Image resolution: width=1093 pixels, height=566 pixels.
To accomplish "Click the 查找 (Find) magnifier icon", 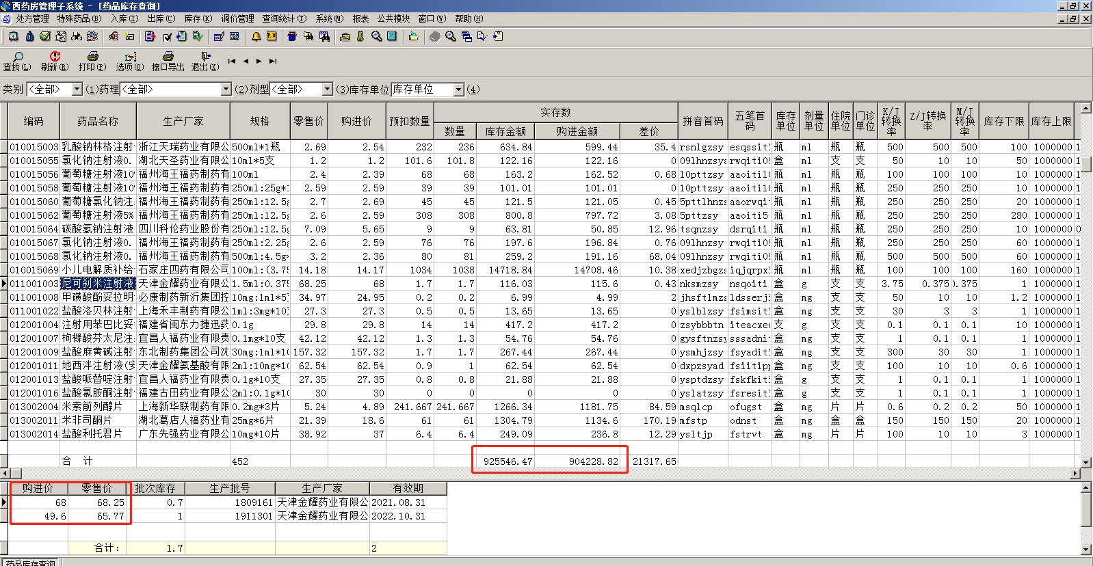I will [x=17, y=57].
